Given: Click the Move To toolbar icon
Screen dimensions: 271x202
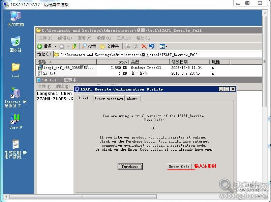Looking at the screenshot, I should pyautogui.click(x=127, y=46).
